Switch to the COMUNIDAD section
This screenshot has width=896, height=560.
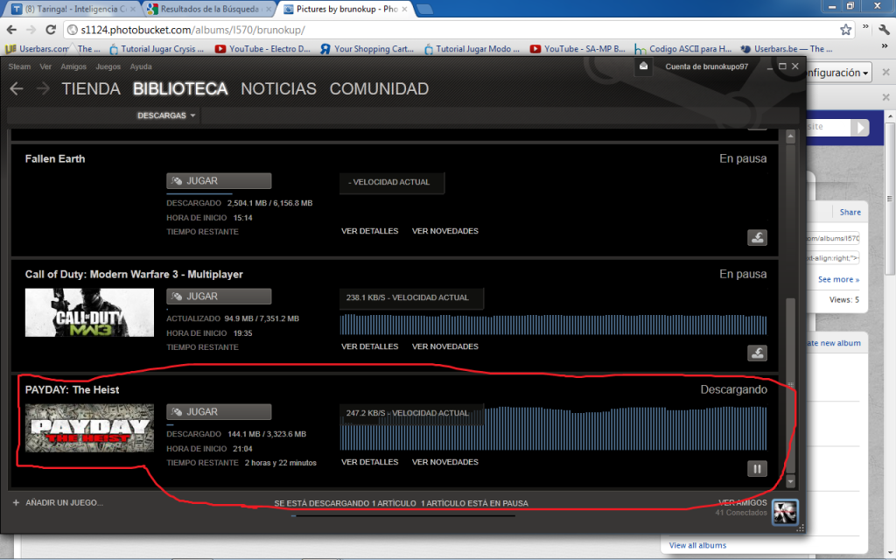click(379, 88)
